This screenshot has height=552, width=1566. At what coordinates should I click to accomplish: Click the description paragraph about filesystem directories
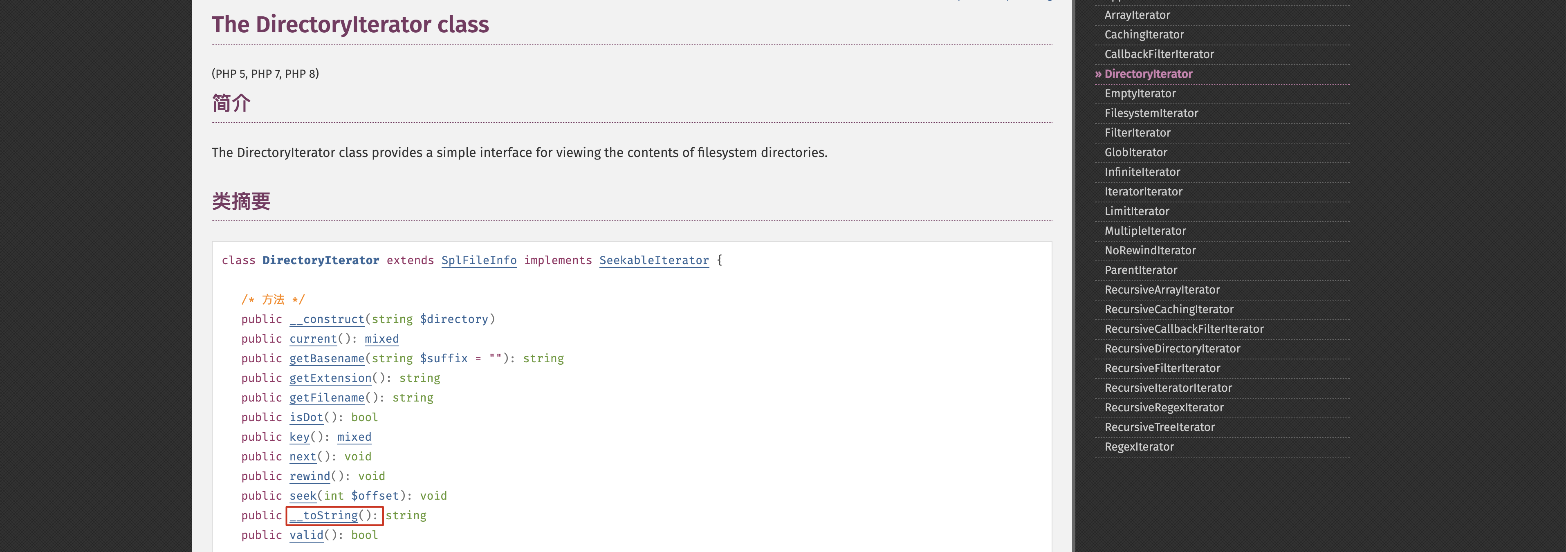(519, 153)
